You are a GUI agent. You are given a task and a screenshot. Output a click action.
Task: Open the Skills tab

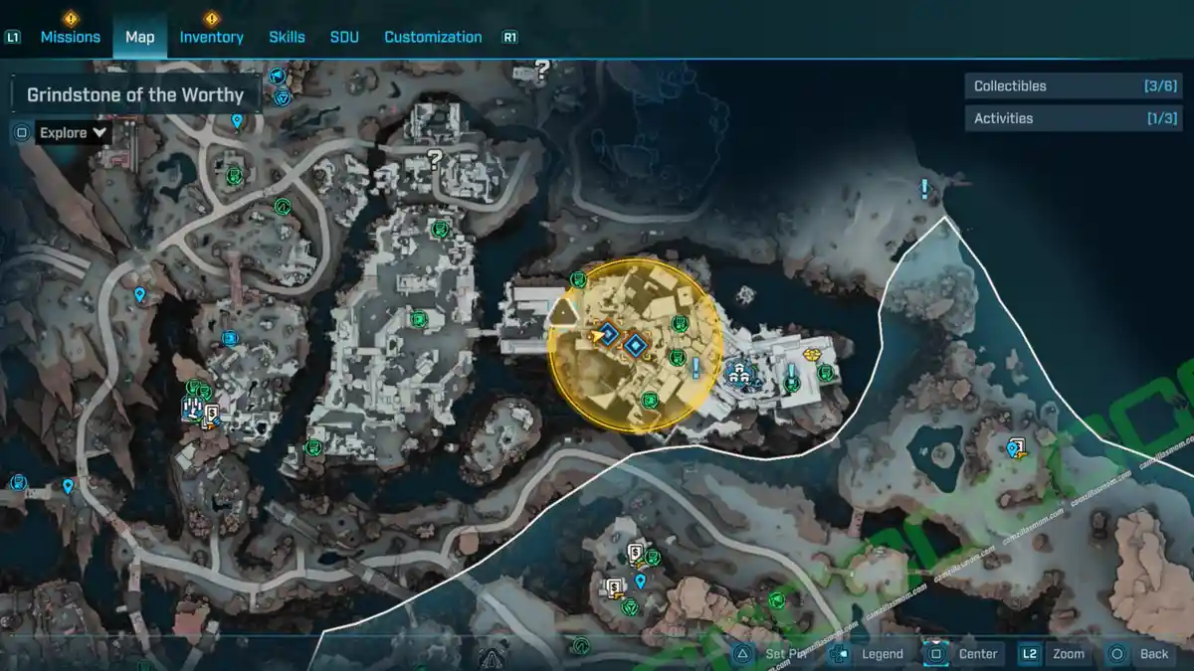287,37
